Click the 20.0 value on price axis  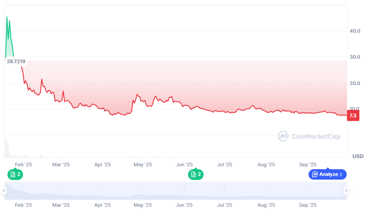point(355,83)
